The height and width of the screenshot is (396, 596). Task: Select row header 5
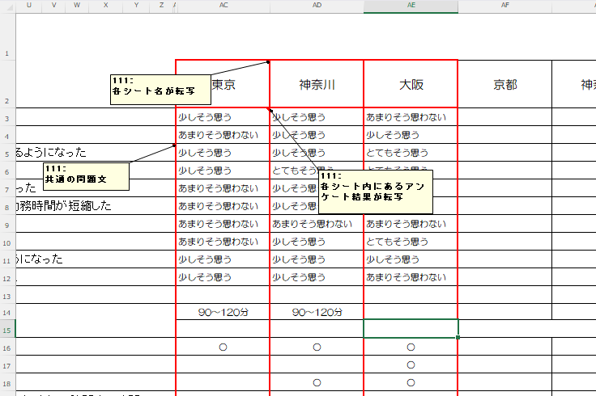click(7, 153)
